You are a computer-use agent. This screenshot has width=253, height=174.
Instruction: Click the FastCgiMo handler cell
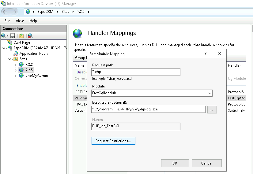[237, 98]
